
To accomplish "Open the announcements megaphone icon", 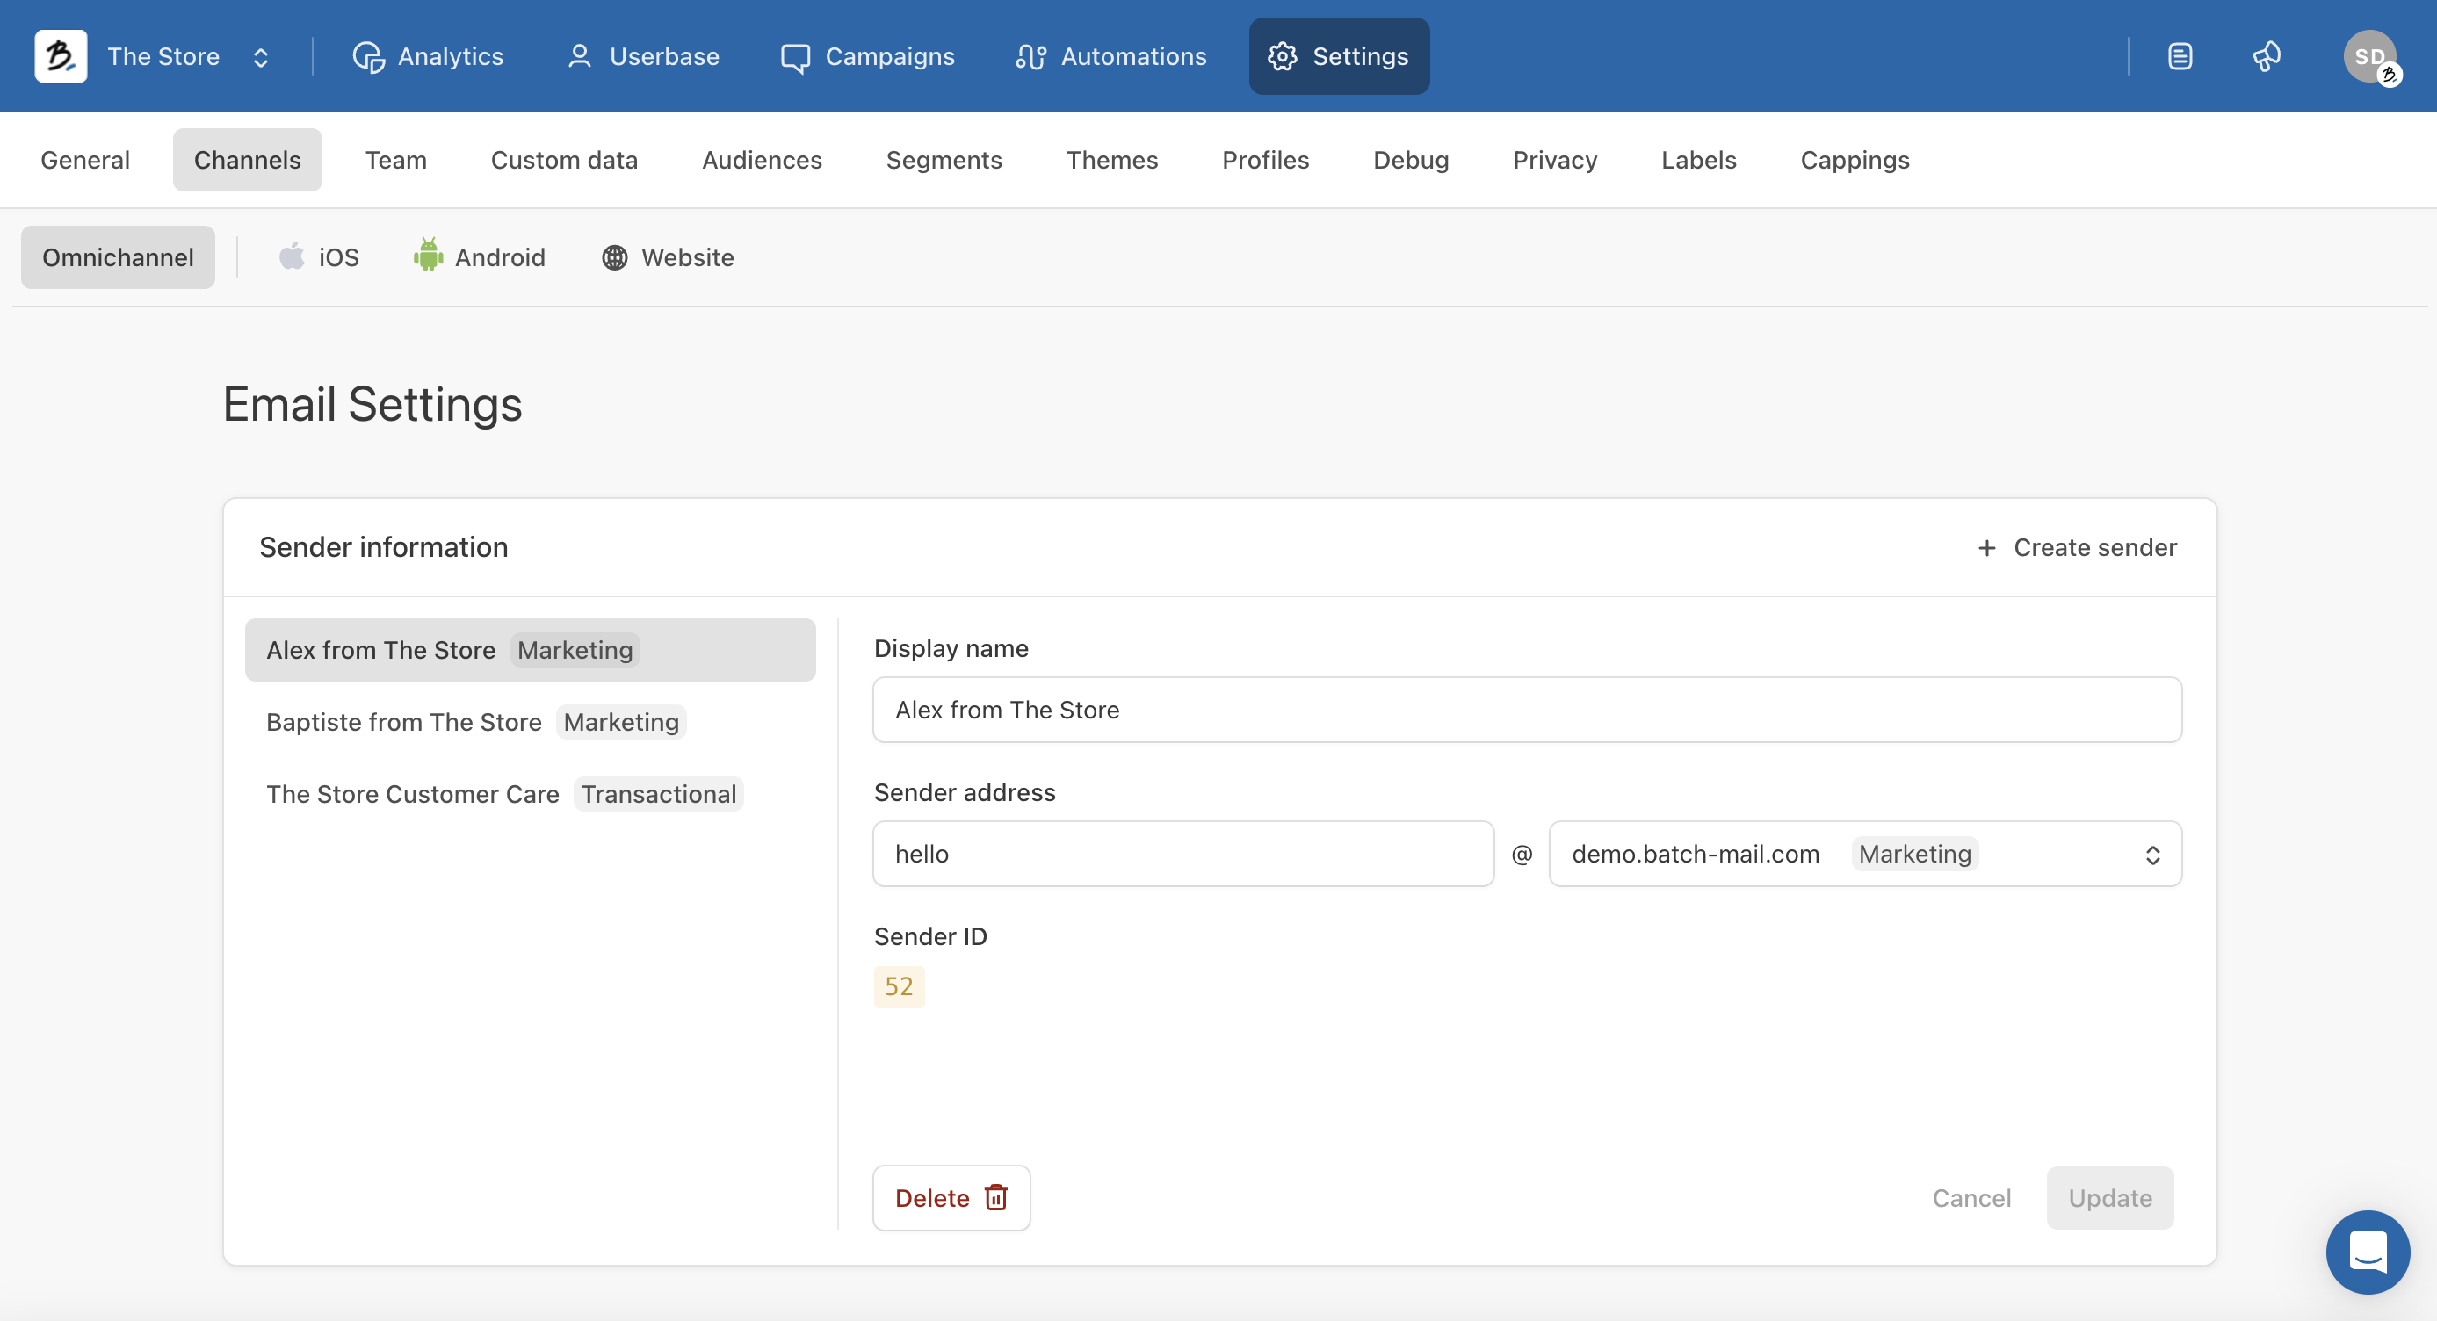I will (x=2267, y=57).
